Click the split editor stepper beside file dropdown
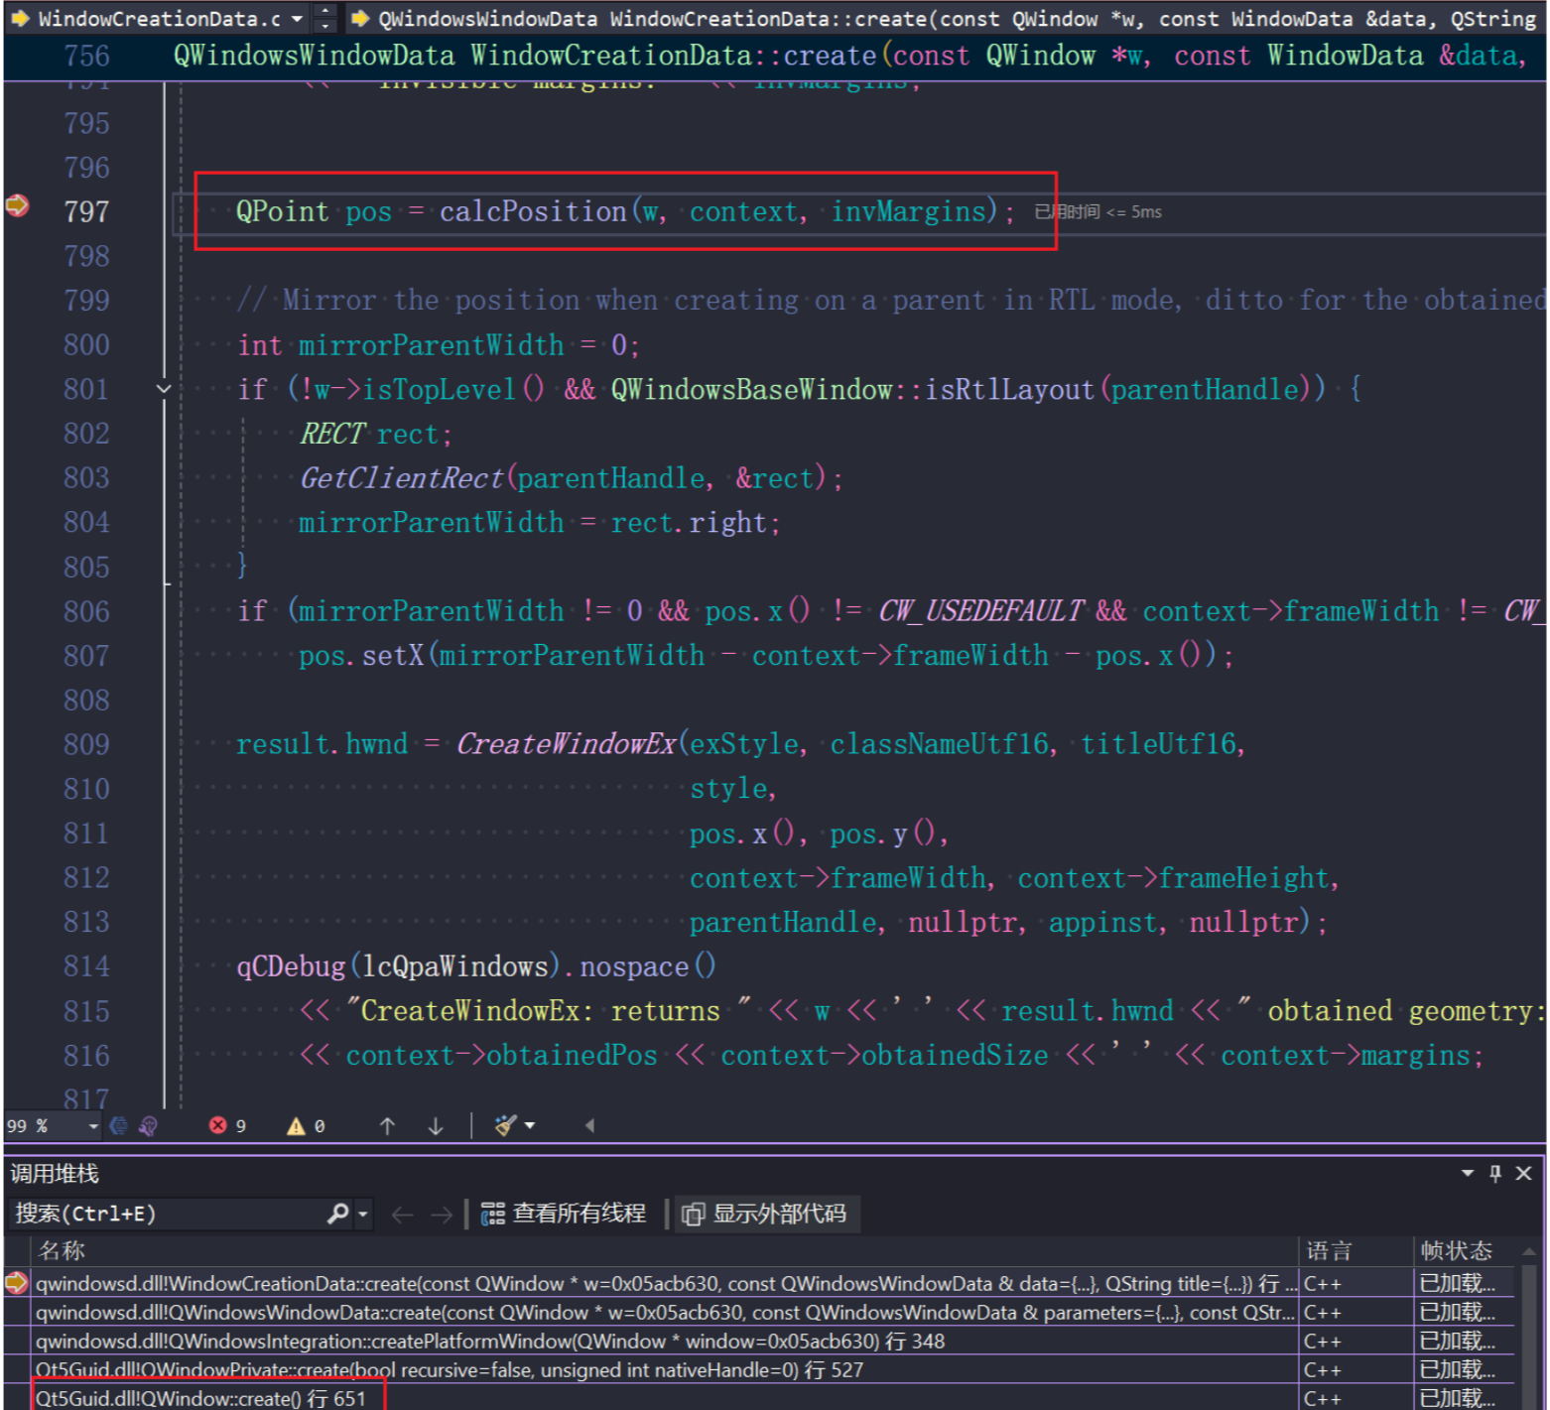This screenshot has width=1550, height=1410. pyautogui.click(x=324, y=18)
